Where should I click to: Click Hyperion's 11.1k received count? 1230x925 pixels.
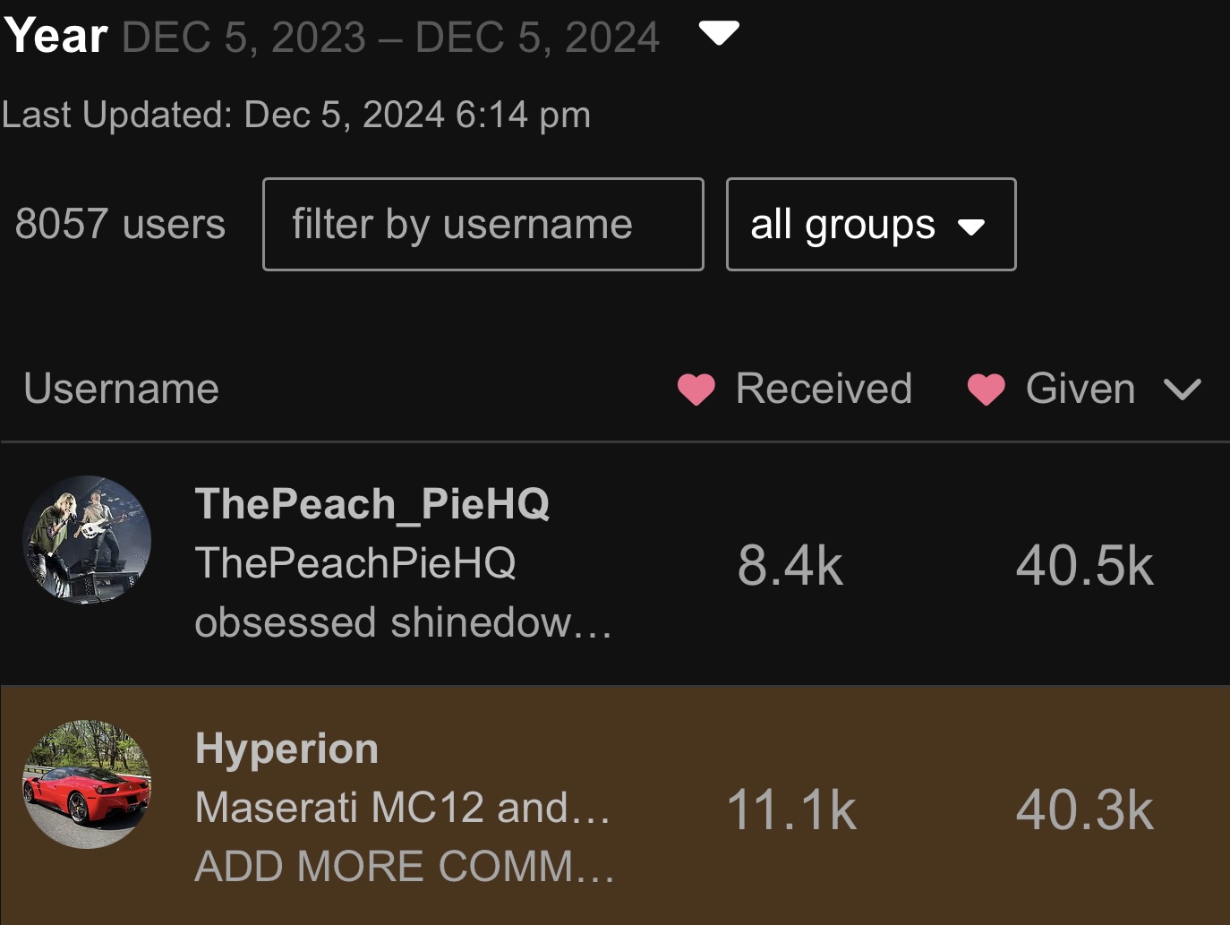pos(791,810)
